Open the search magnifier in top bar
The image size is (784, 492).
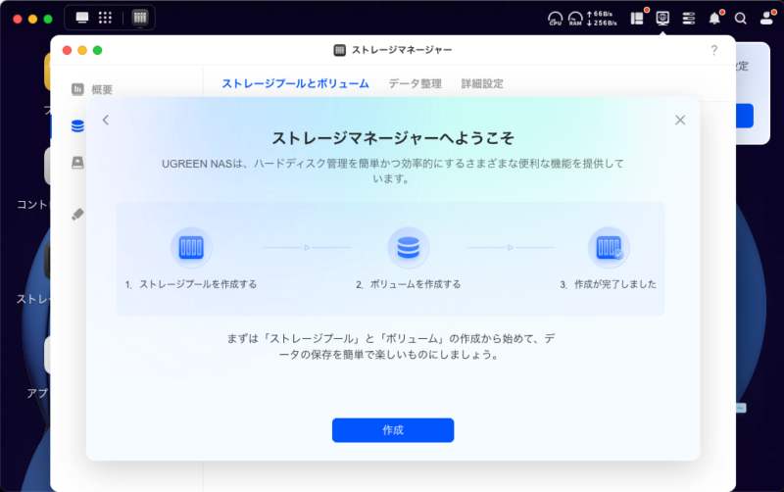point(741,18)
